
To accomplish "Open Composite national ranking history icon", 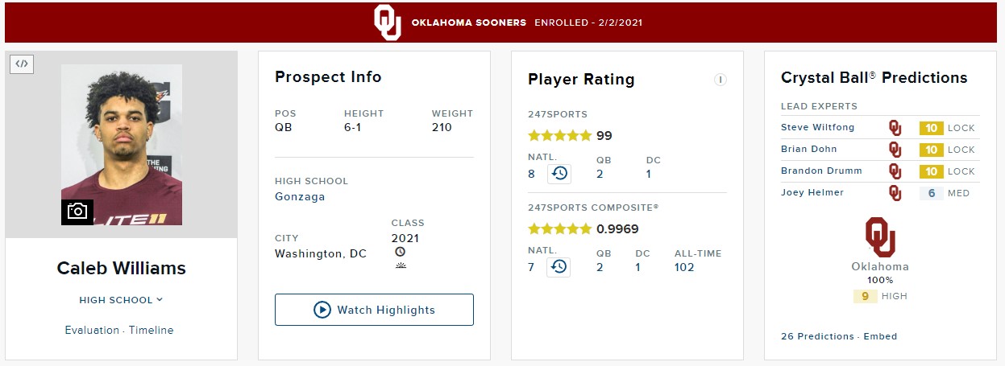I will coord(559,266).
